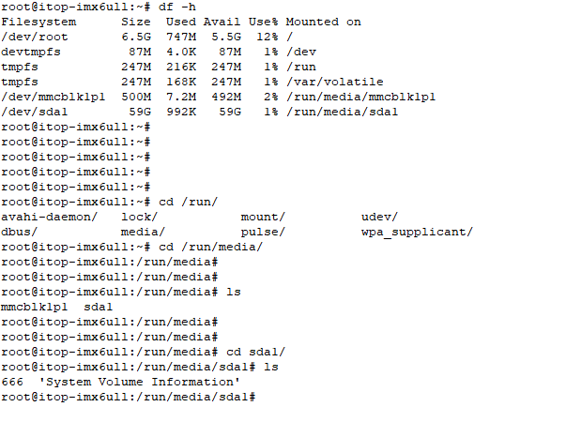Click the "df -h" command text
The height and width of the screenshot is (437, 581).
pyautogui.click(x=171, y=8)
